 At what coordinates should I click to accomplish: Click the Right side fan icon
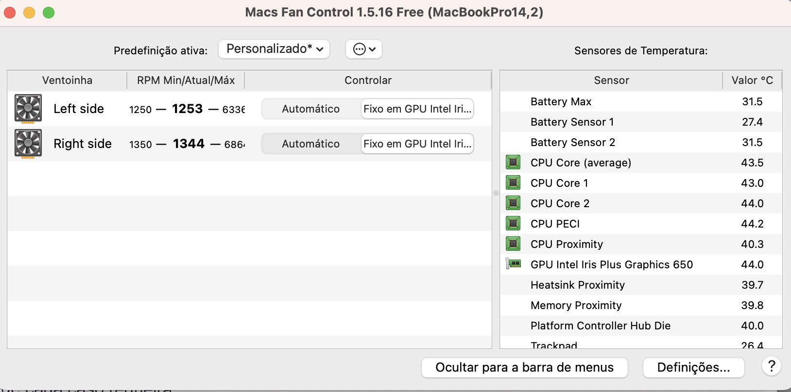point(28,144)
